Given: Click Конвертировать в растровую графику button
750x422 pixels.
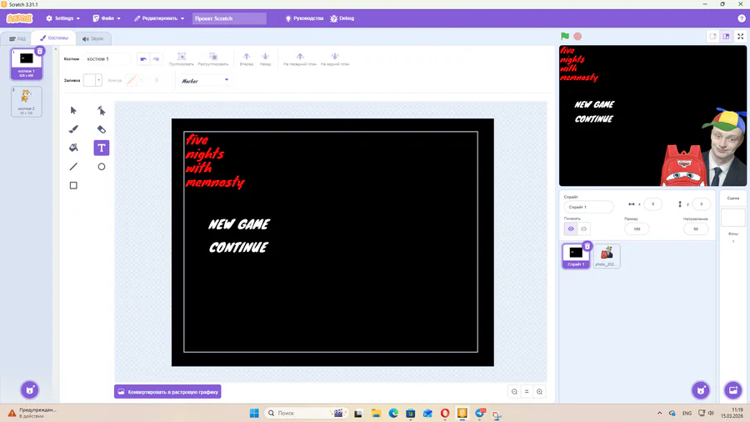Looking at the screenshot, I should click(167, 392).
